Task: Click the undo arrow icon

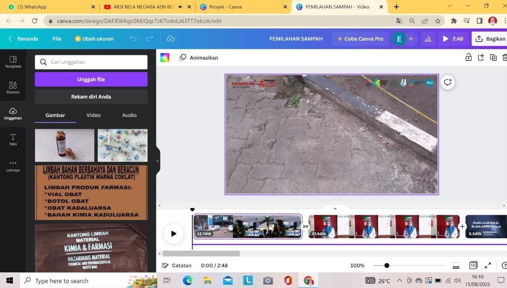Action: click(x=133, y=39)
